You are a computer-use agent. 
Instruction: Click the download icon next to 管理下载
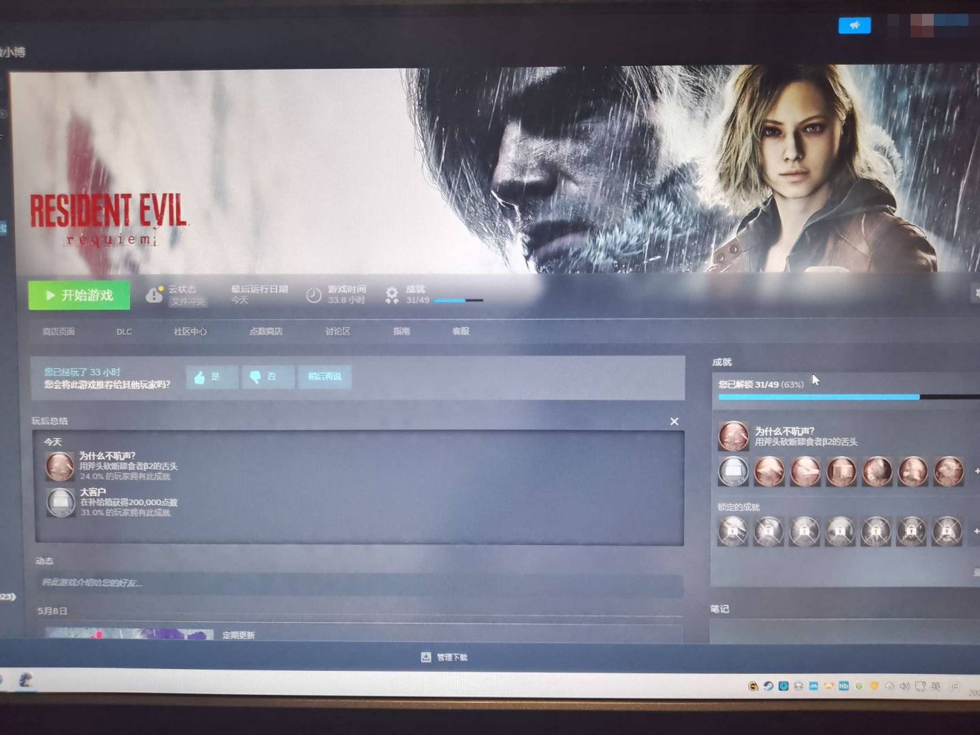[426, 657]
